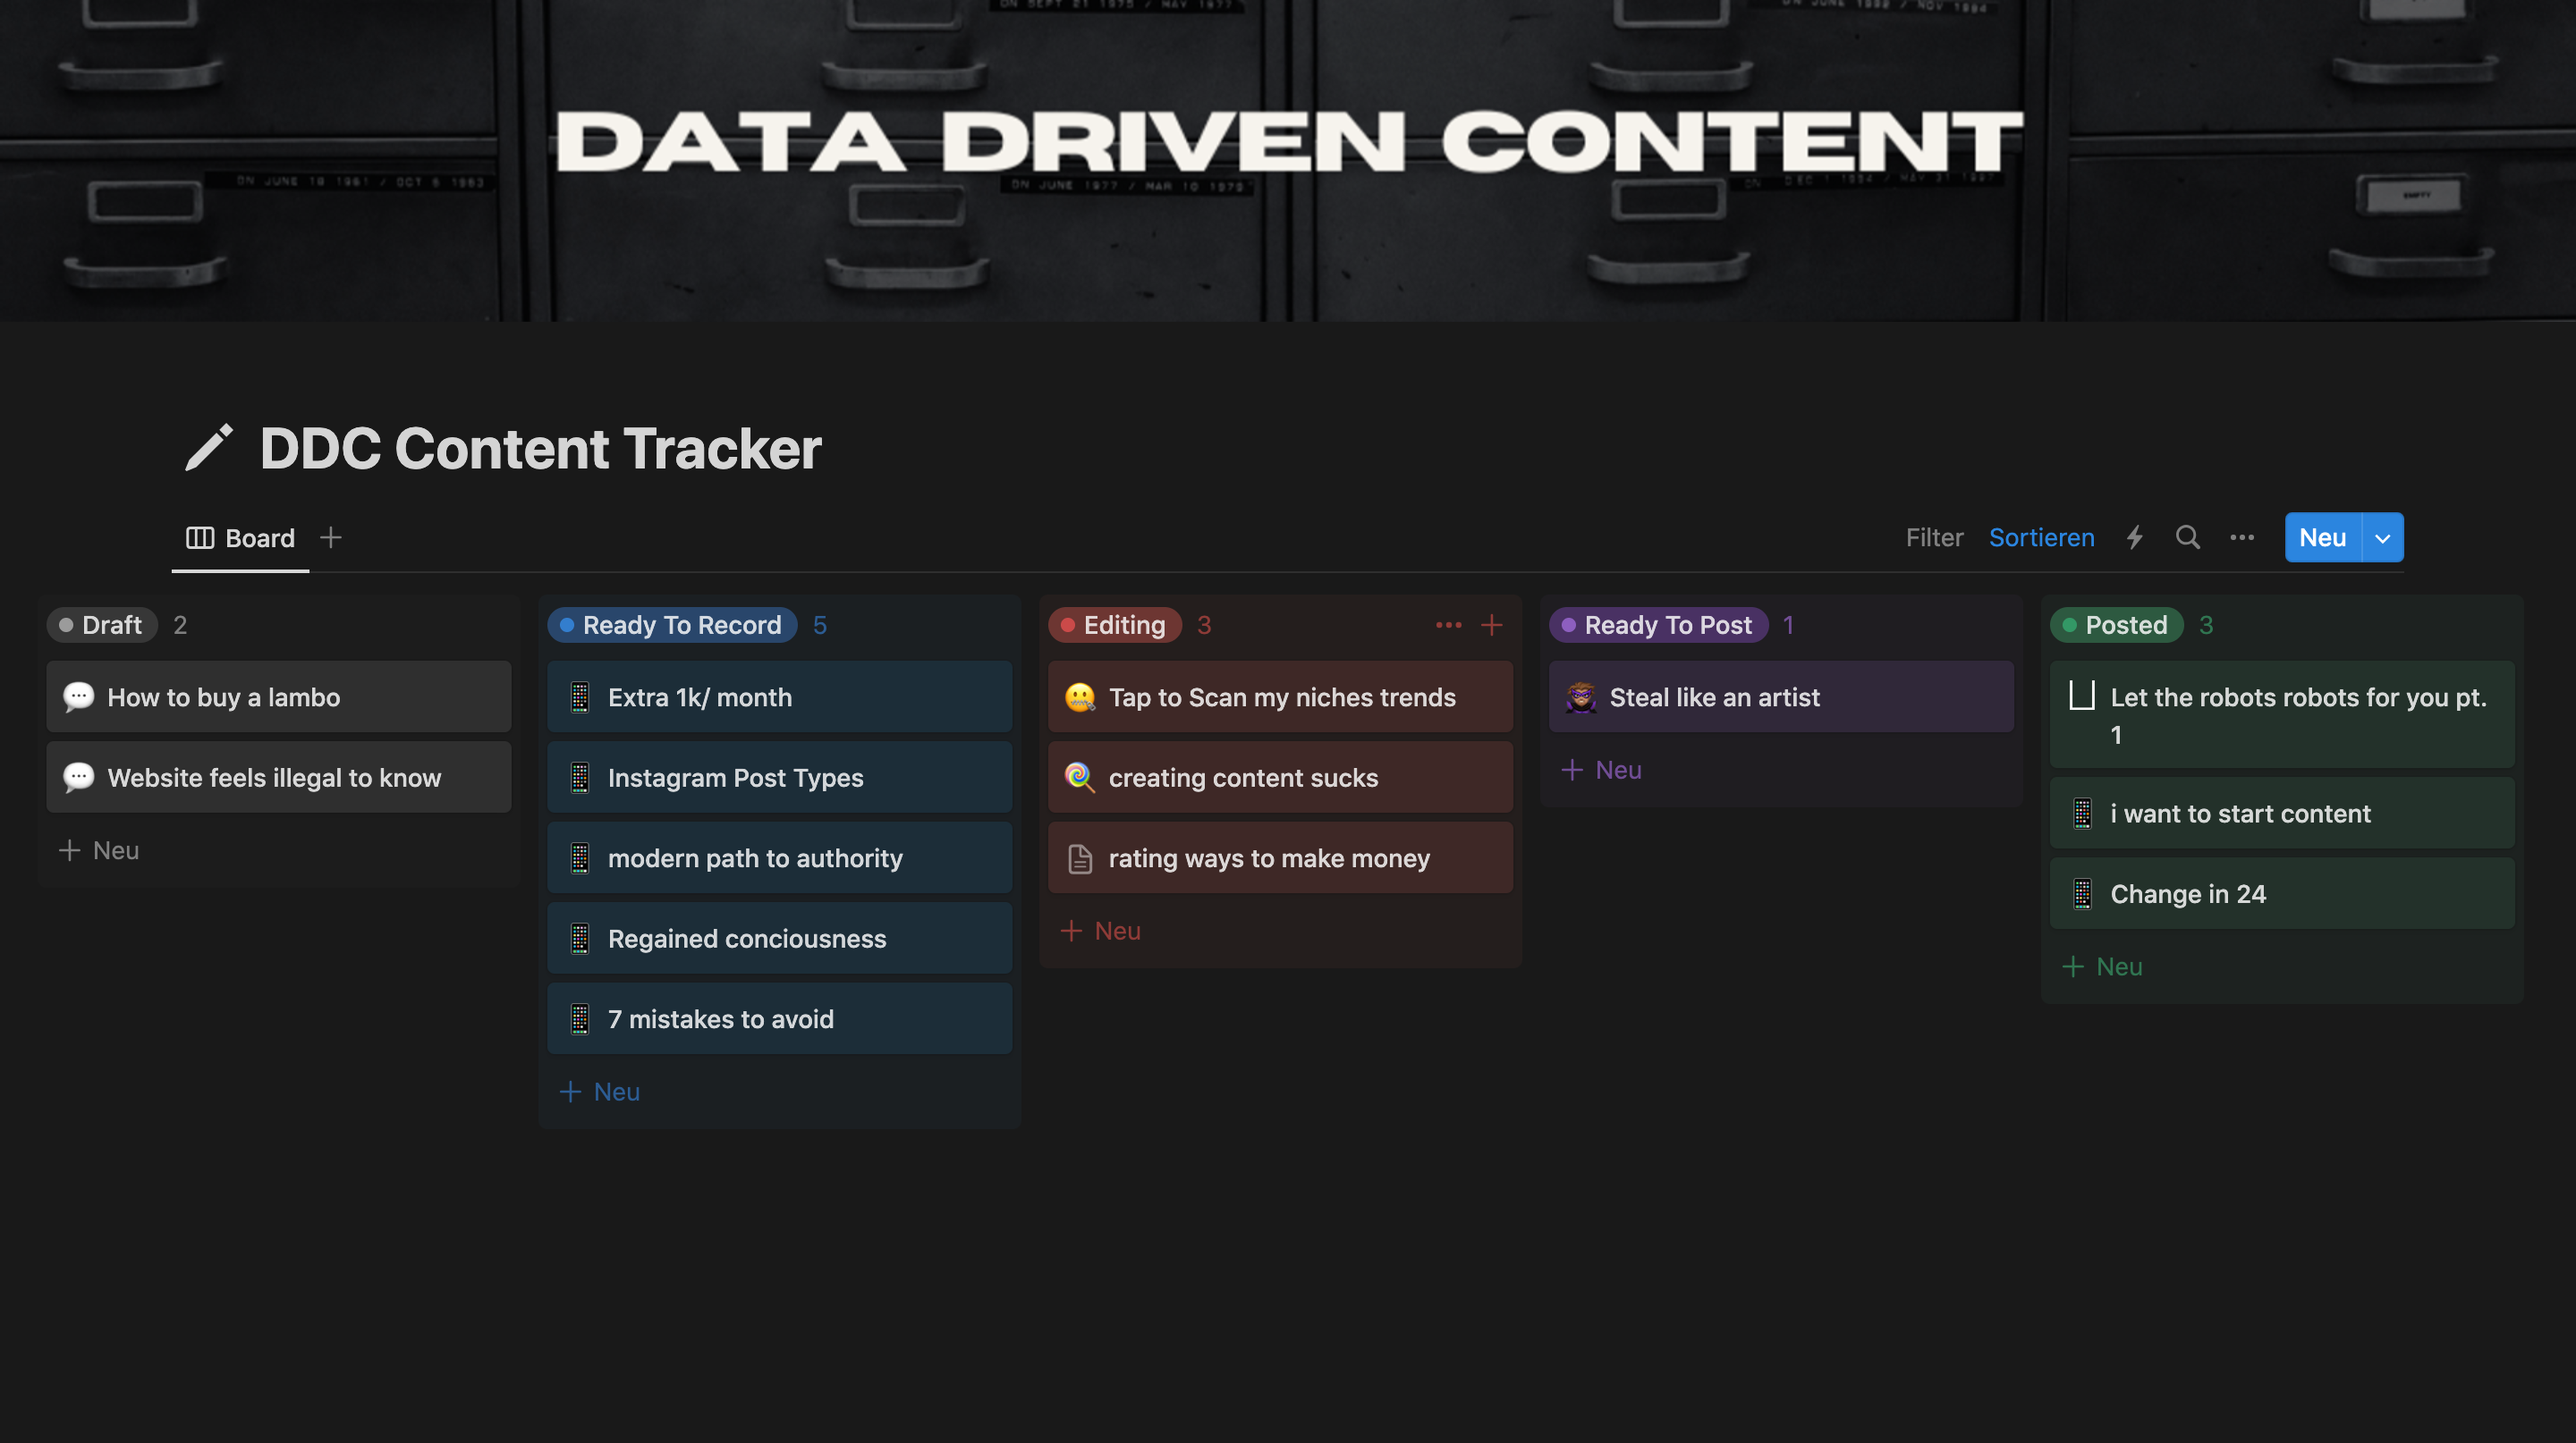Add new card under the Draft column
Image resolution: width=2576 pixels, height=1443 pixels.
99,850
